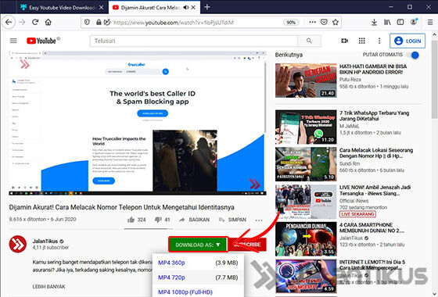Open the Internet Lemot video thumbnail
The image size is (438, 297).
306,276
